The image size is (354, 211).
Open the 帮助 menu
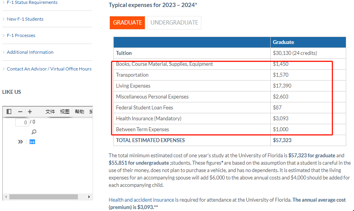(x=79, y=112)
